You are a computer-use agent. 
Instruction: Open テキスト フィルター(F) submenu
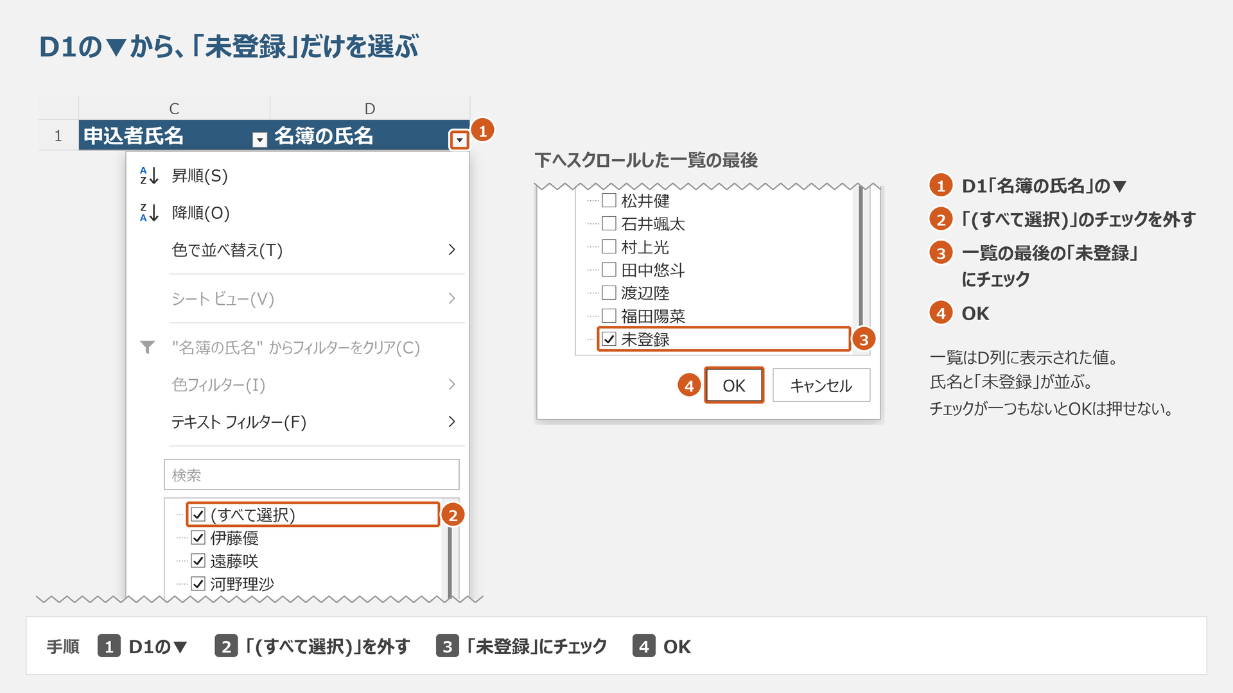pyautogui.click(x=239, y=422)
